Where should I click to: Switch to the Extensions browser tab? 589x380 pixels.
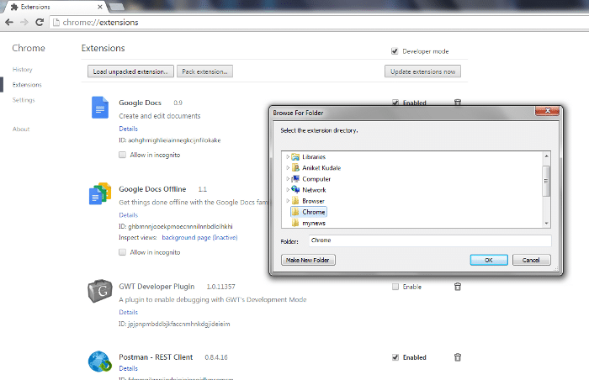click(55, 7)
